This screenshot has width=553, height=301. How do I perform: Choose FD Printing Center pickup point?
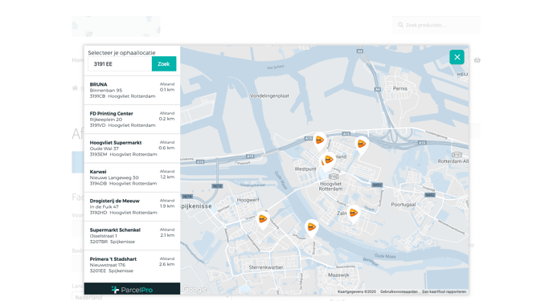pyautogui.click(x=132, y=120)
